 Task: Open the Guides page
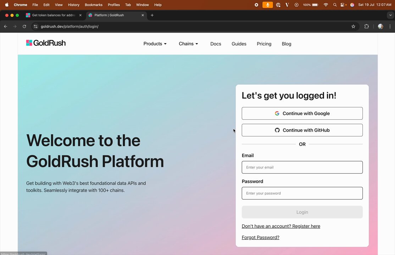click(x=239, y=44)
